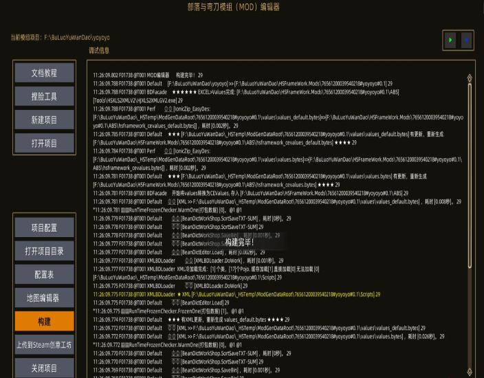Click the debug log vertical scrollbar thumb

coord(470,176)
